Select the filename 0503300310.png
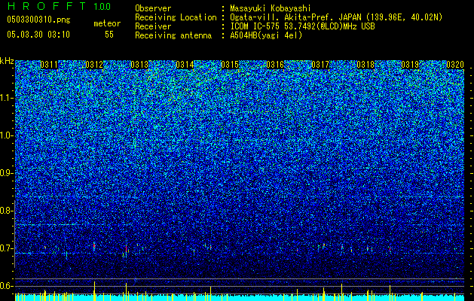The height and width of the screenshot is (301, 474). [x=38, y=20]
